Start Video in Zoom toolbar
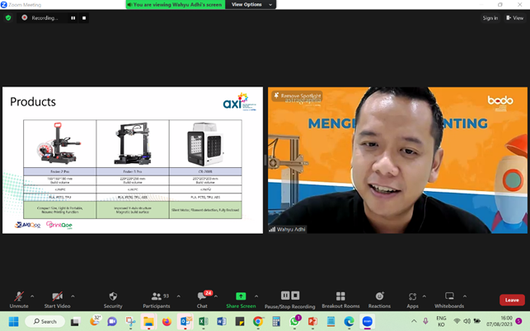The image size is (530, 331). coord(57,299)
